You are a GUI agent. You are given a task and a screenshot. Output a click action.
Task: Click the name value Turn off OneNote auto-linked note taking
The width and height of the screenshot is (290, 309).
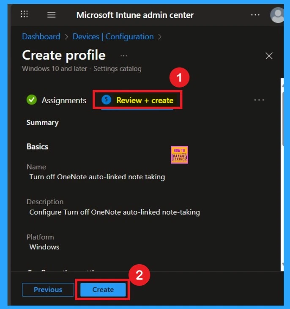coord(97,177)
